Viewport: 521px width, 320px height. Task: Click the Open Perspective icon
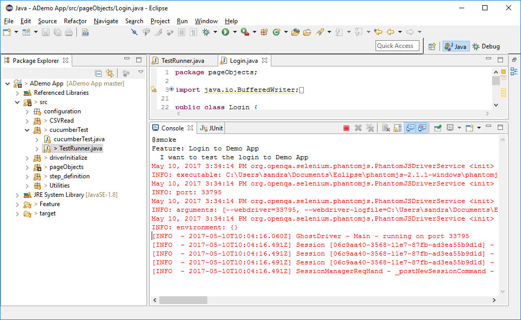(x=432, y=46)
